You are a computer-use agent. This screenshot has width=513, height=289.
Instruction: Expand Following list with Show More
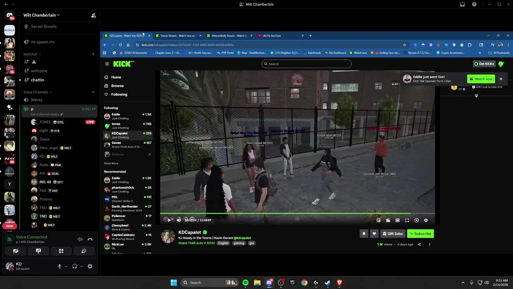(x=111, y=163)
